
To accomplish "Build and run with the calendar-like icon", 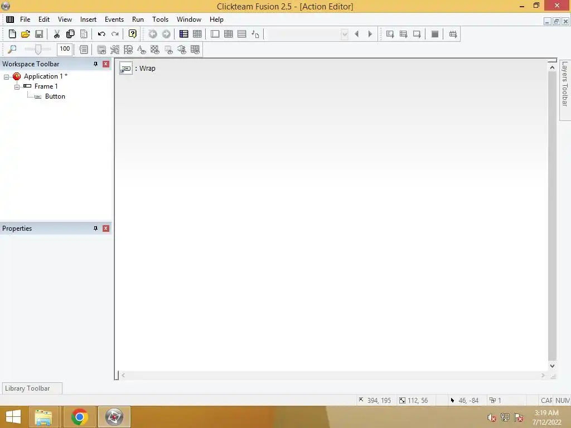I will click(x=453, y=34).
